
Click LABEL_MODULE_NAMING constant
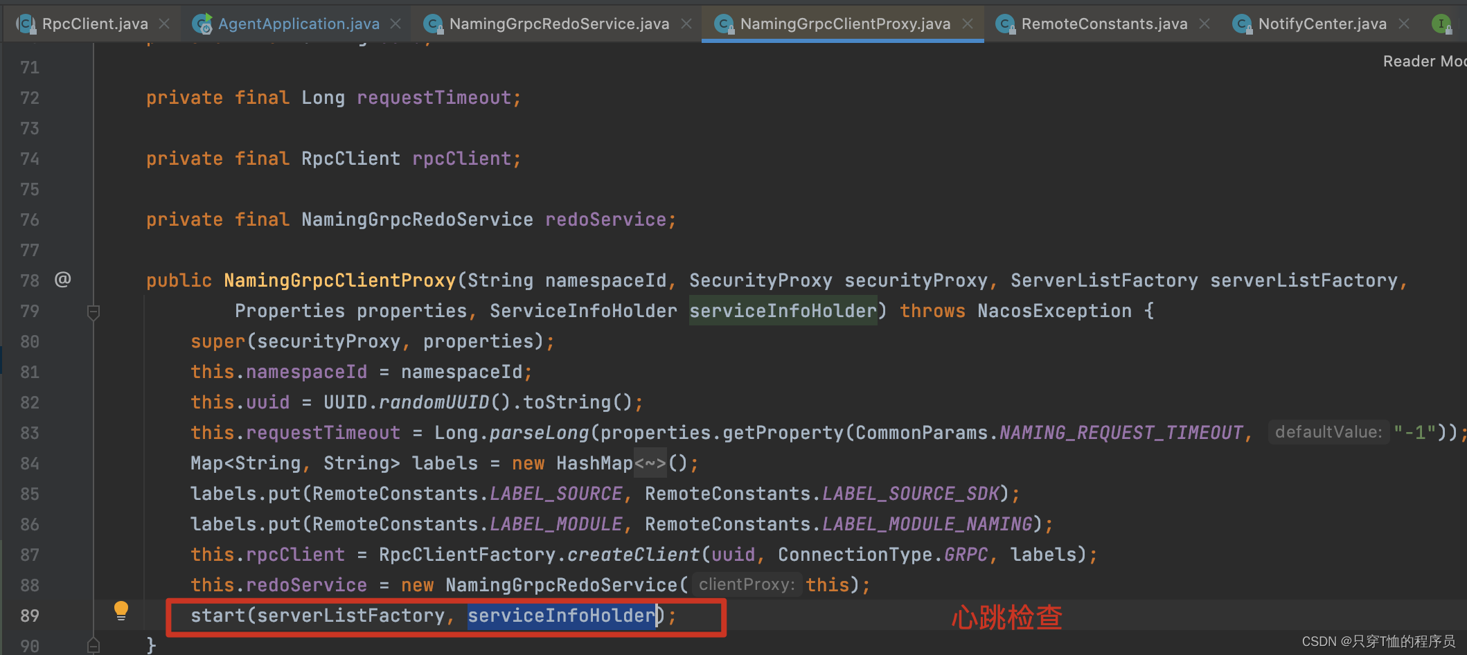[x=927, y=524]
